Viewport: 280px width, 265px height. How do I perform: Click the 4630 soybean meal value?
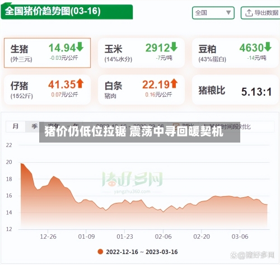251,48
